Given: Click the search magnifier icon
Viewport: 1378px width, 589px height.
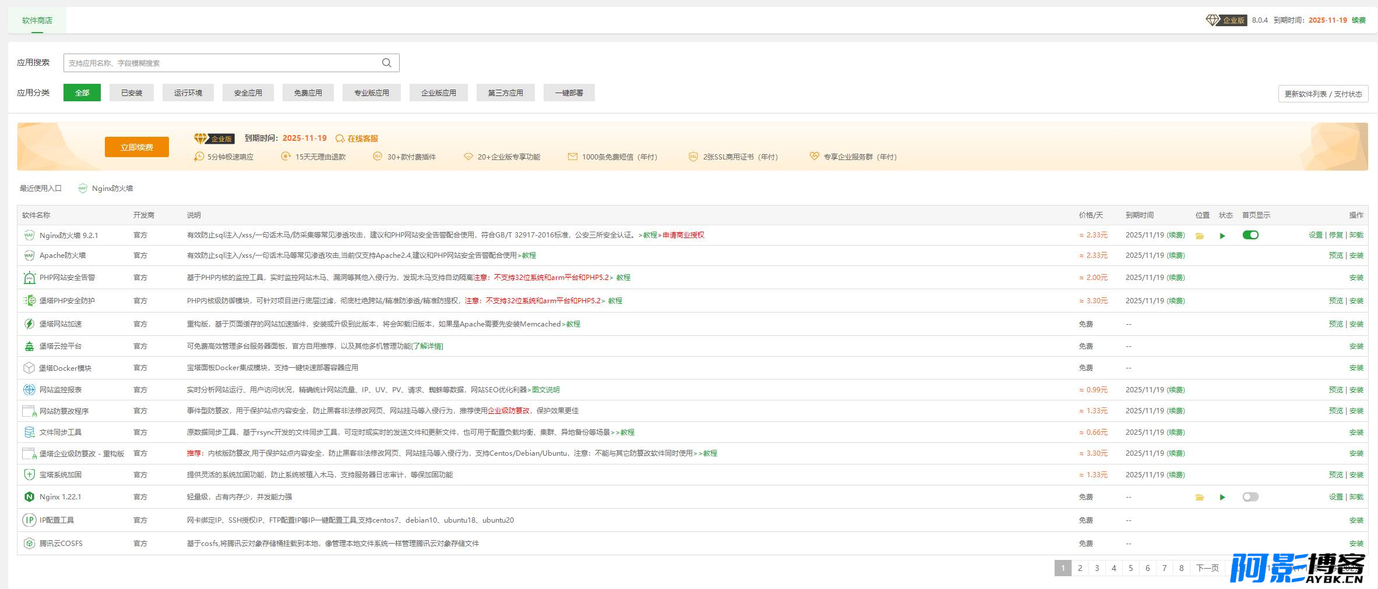Looking at the screenshot, I should pos(386,63).
